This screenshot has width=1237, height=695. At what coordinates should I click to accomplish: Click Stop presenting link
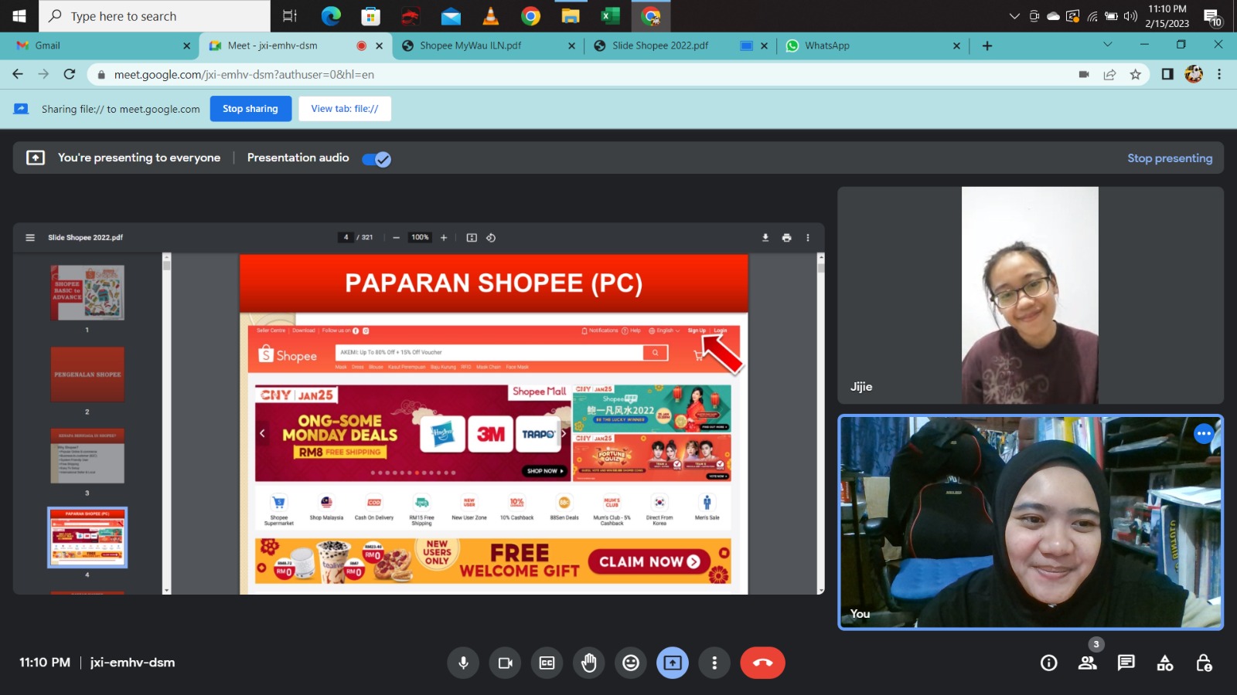(x=1169, y=158)
